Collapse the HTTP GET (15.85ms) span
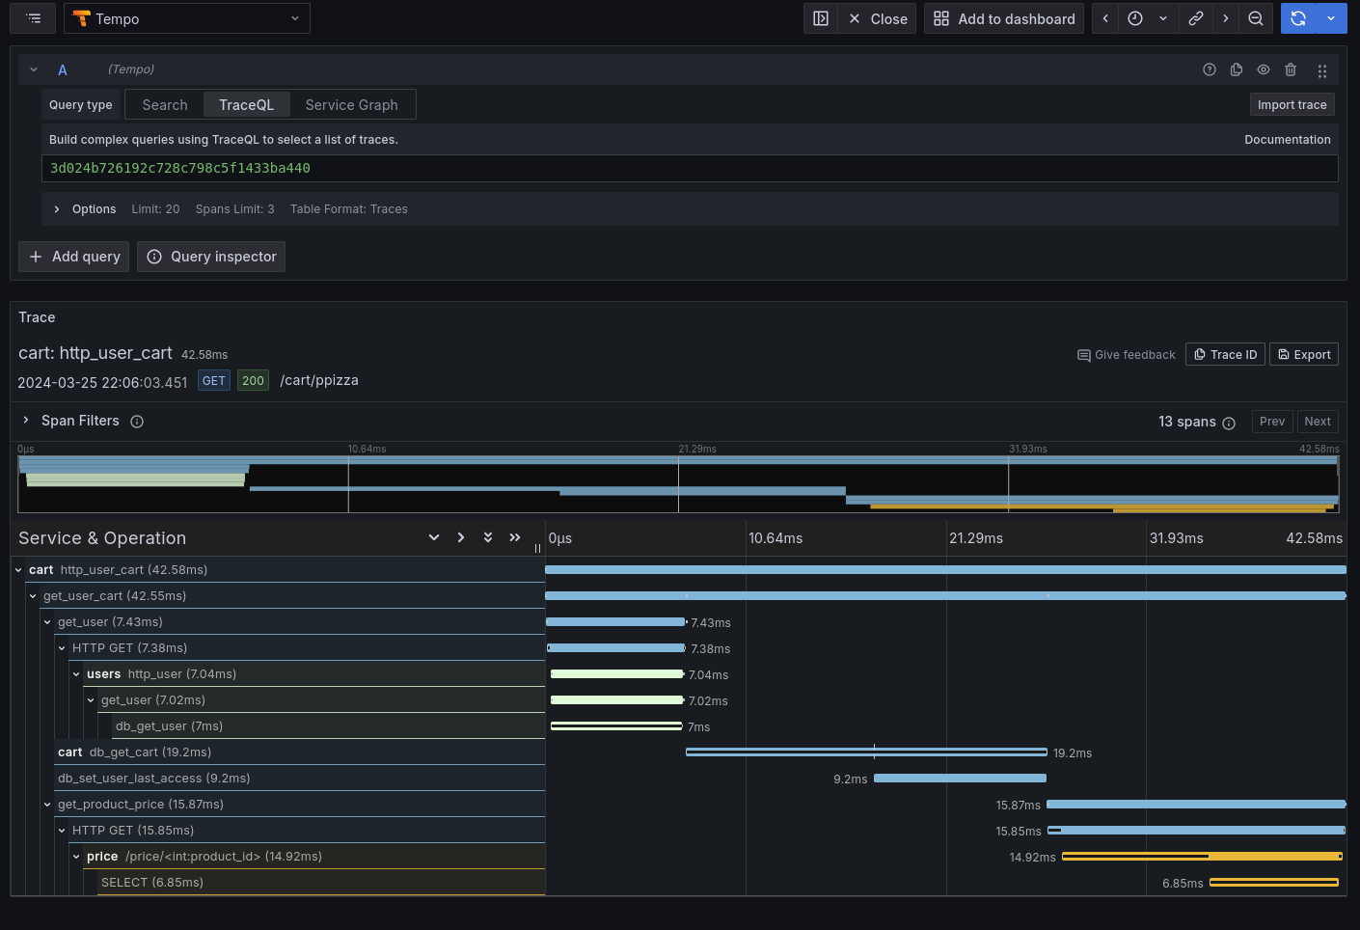Screen dimensions: 1360x930 (62, 831)
